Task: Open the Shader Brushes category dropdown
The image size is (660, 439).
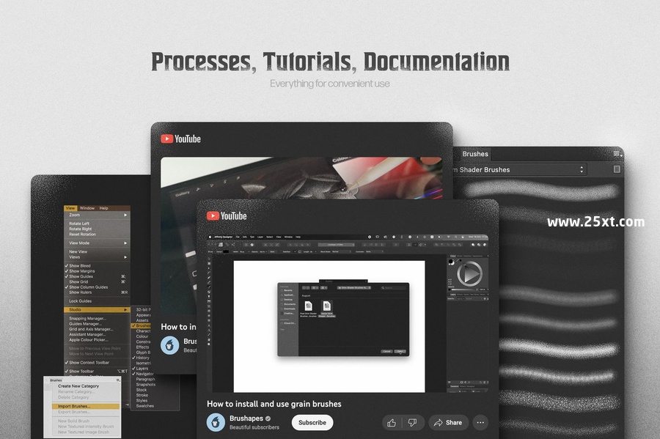Action: (x=519, y=169)
